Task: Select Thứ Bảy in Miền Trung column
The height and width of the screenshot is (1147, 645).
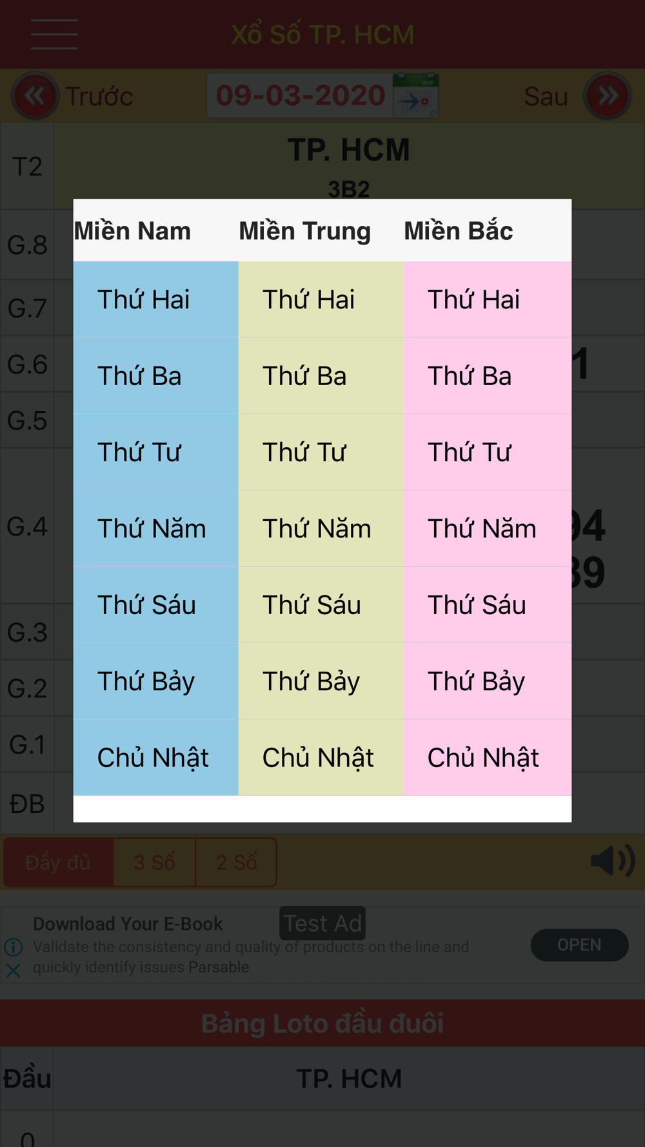Action: click(x=321, y=681)
